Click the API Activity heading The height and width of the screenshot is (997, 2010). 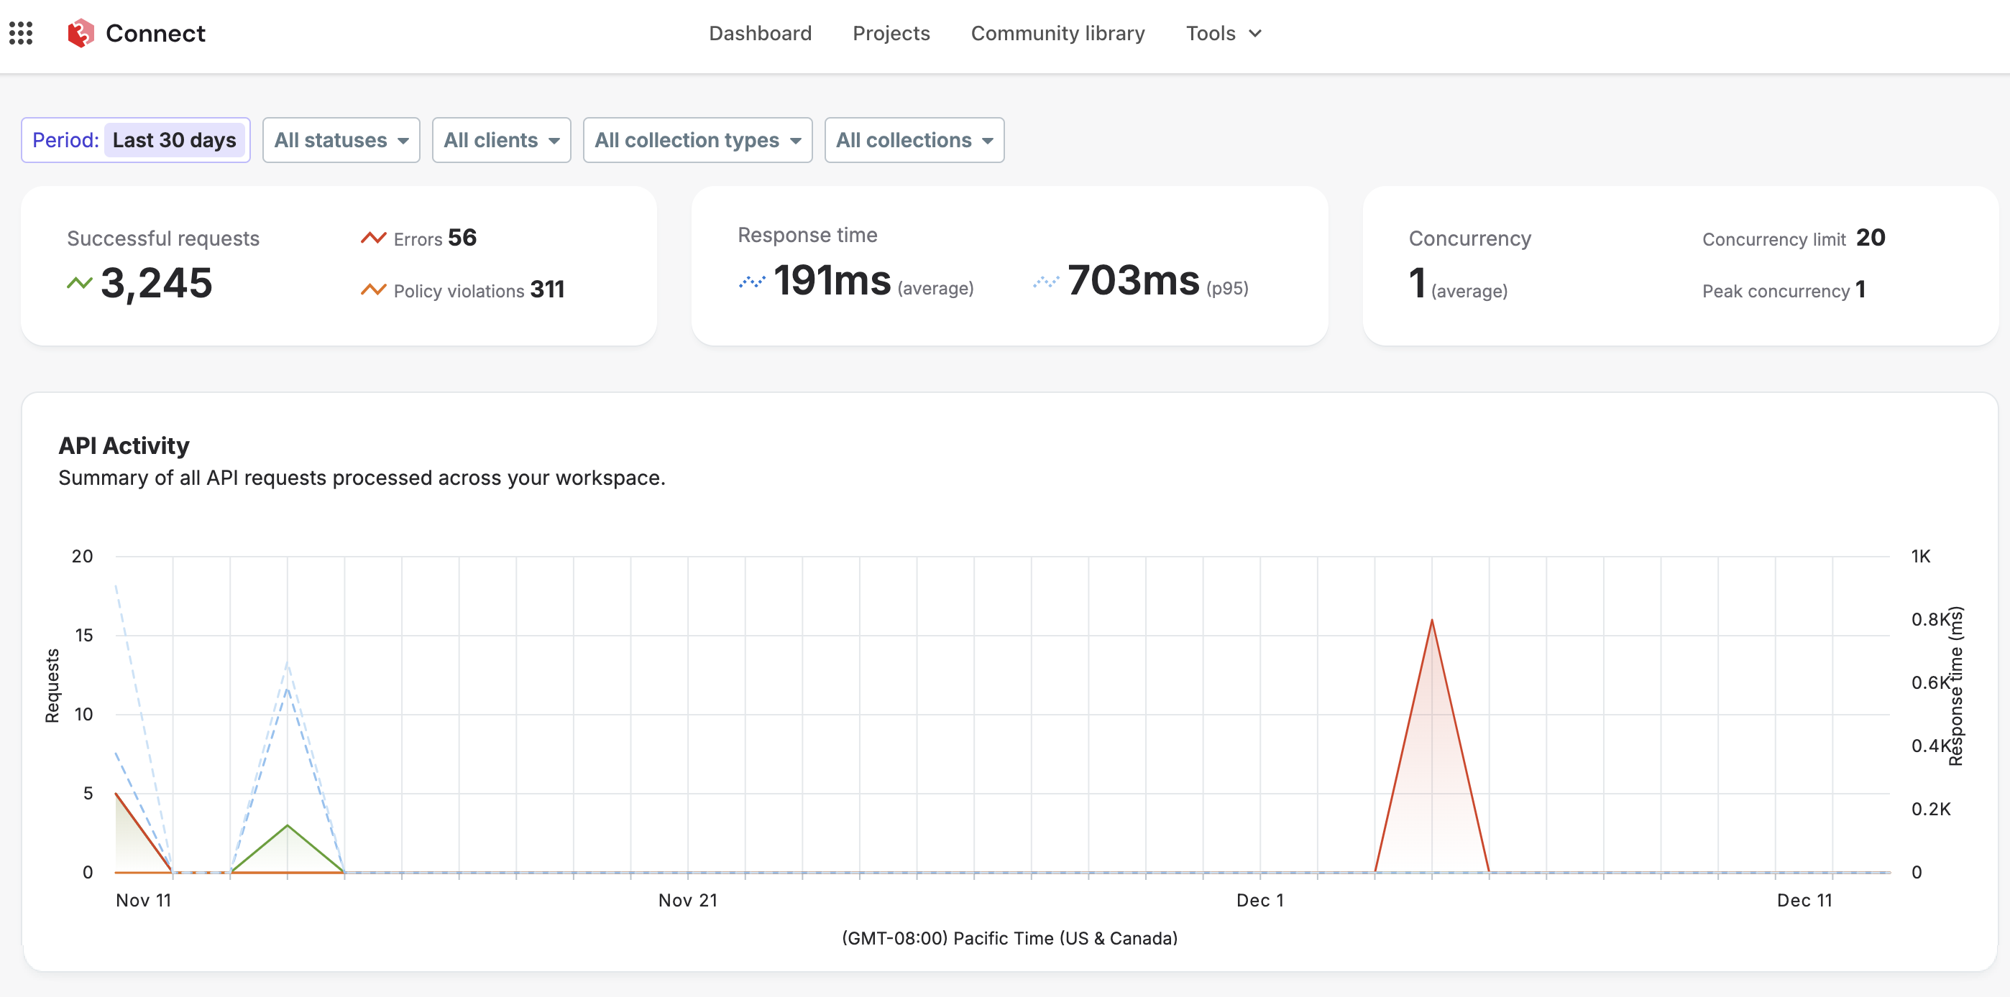click(x=124, y=445)
